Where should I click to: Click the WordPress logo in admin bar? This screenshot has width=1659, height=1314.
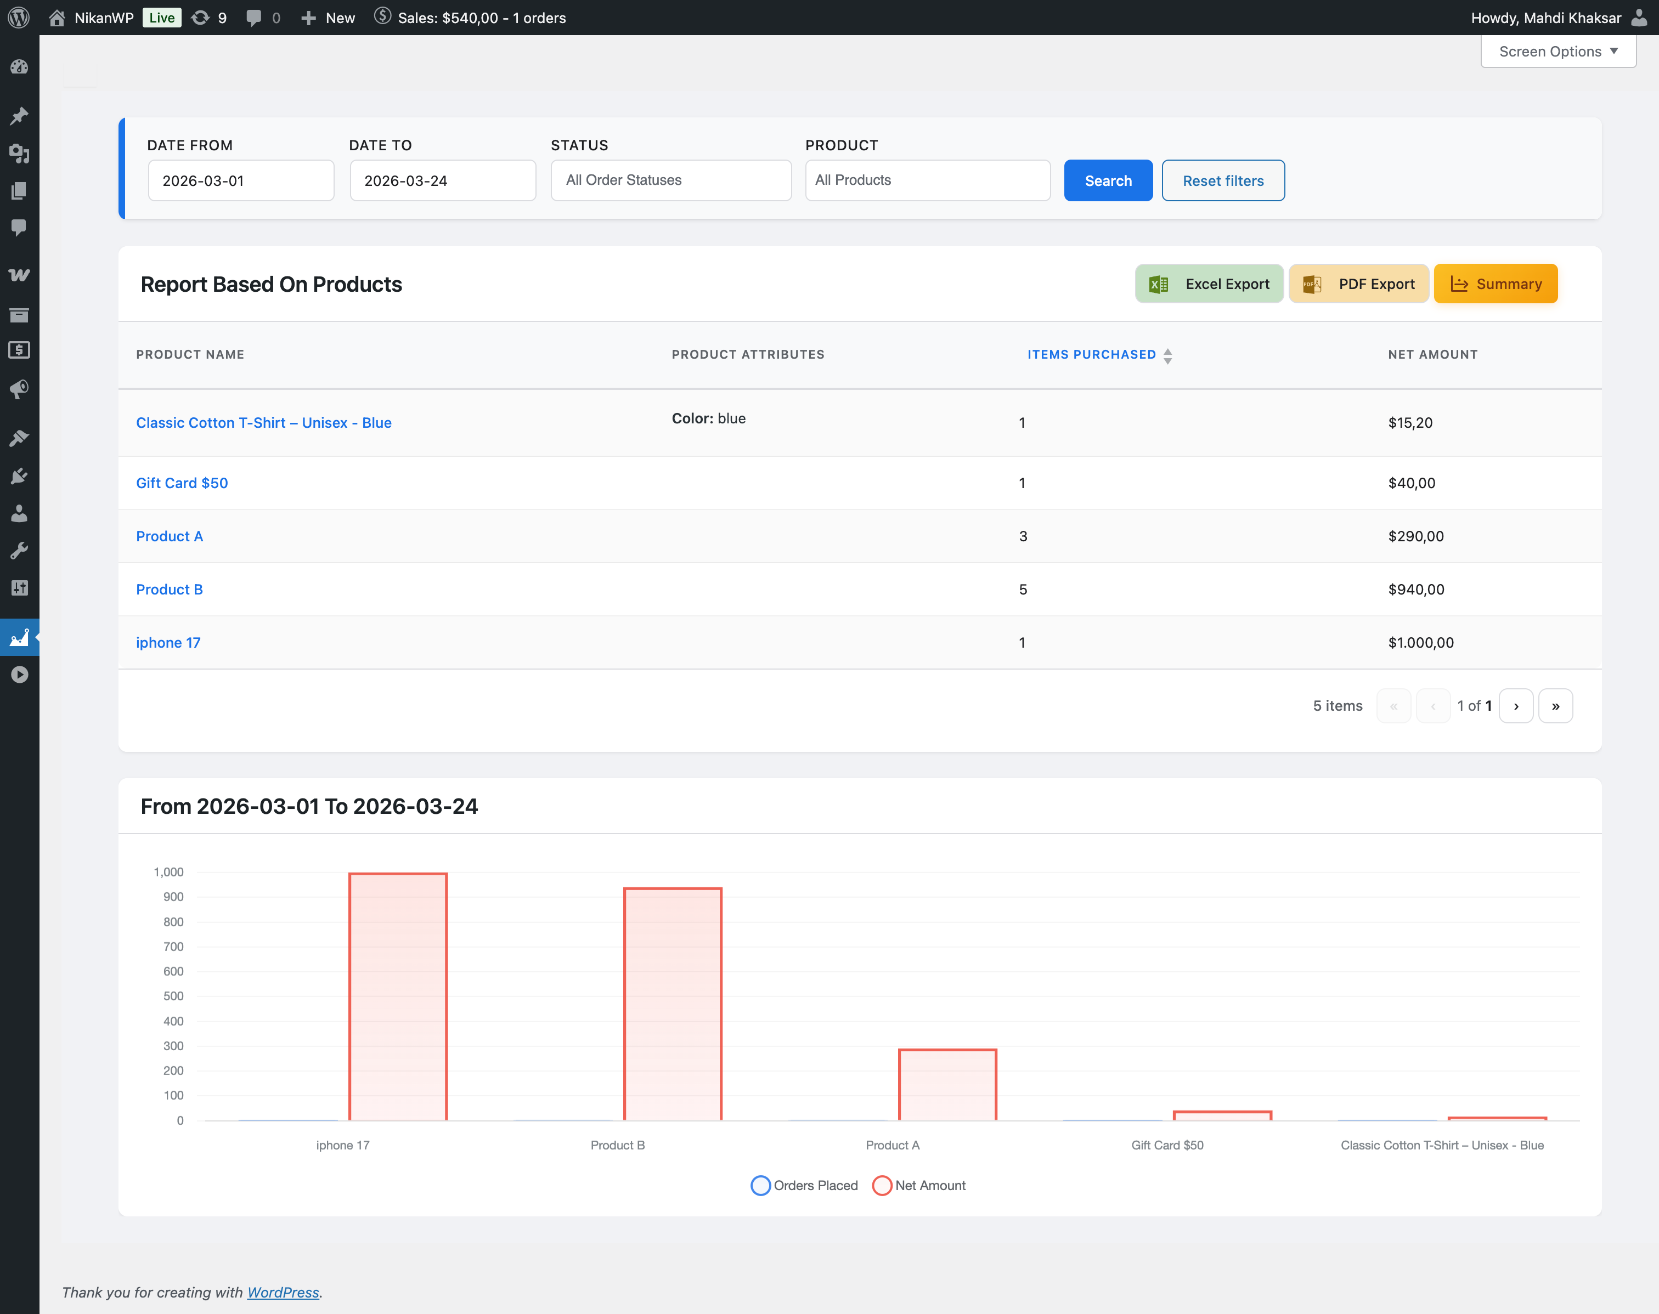pyautogui.click(x=19, y=17)
